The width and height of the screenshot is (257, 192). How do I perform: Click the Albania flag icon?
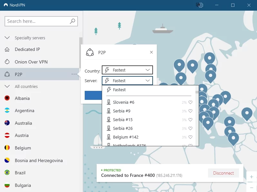click(7, 98)
